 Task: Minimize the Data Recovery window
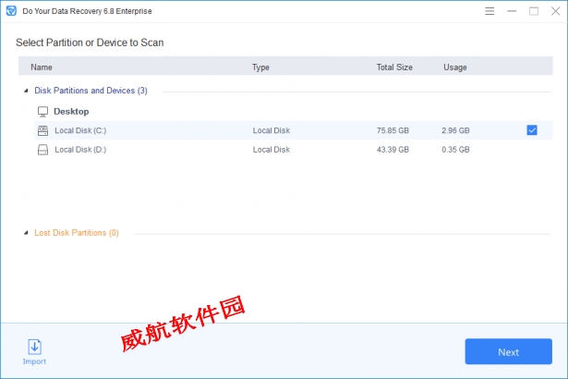tap(512, 11)
